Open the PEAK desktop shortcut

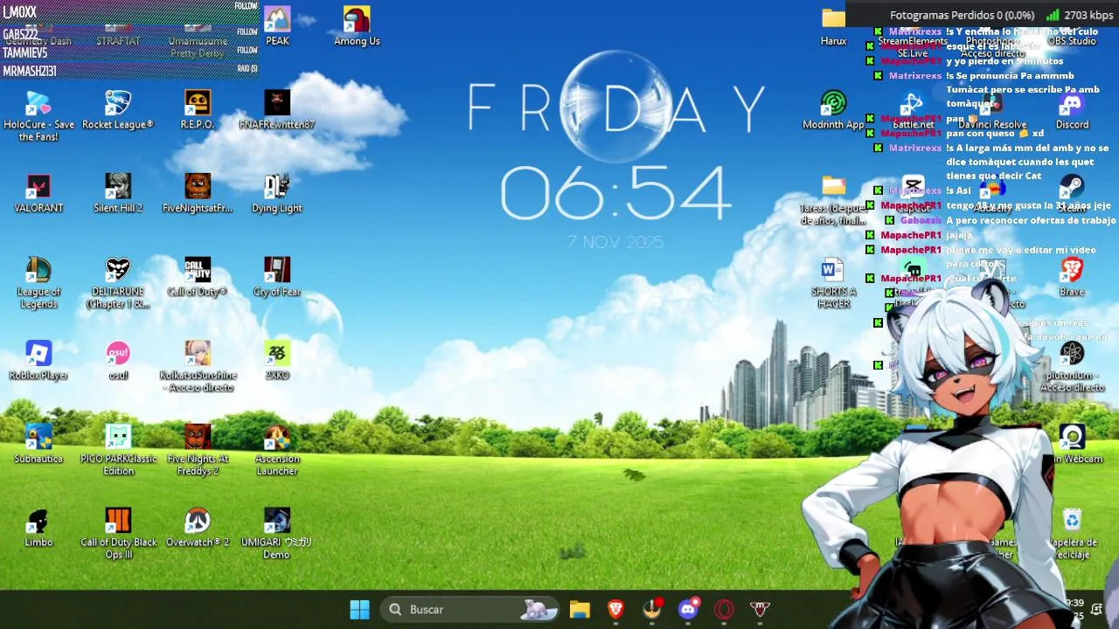click(x=277, y=25)
